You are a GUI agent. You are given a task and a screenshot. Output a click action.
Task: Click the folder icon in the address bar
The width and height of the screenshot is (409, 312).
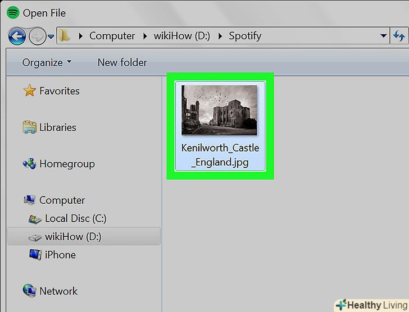click(x=64, y=36)
